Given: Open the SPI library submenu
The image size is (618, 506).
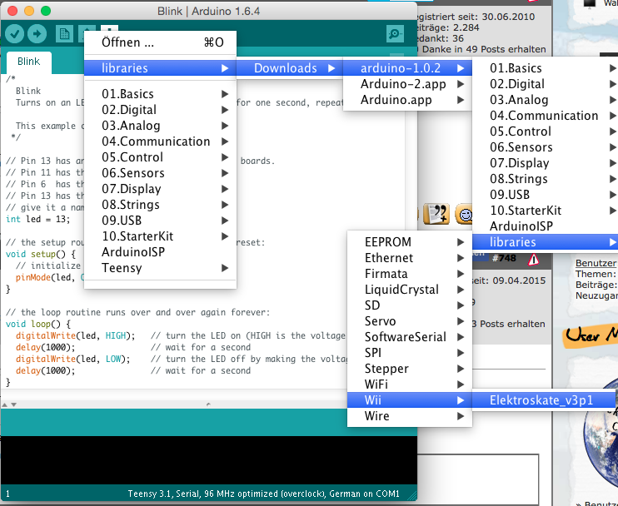Looking at the screenshot, I should [410, 352].
